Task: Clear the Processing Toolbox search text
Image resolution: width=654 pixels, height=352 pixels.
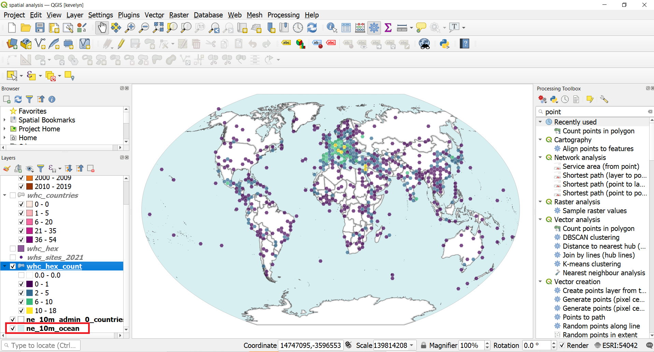Action: tap(650, 112)
